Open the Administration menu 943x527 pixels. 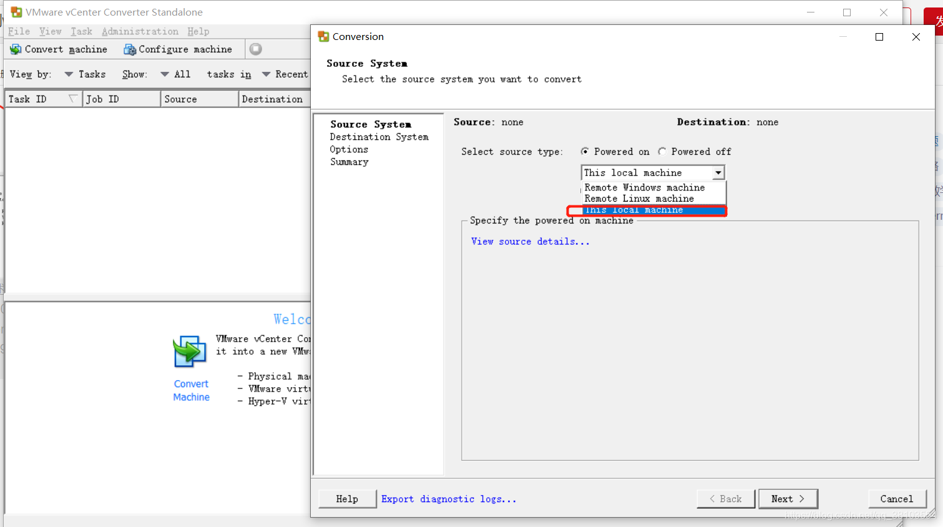(x=140, y=31)
